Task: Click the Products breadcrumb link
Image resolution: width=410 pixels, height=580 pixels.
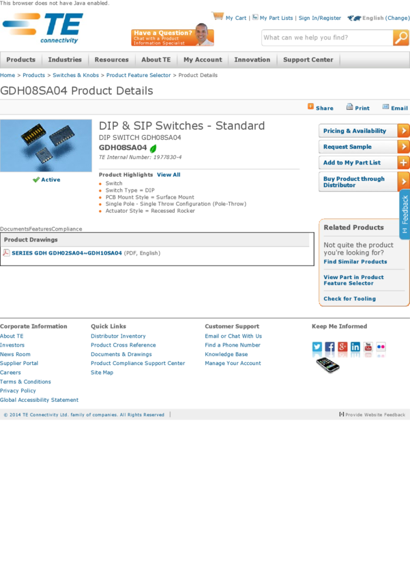Action: coord(33,75)
